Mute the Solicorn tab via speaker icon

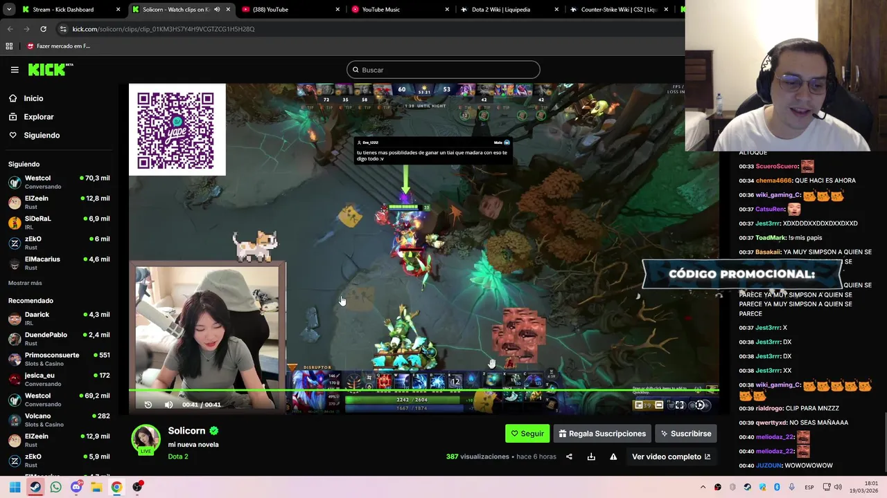pyautogui.click(x=217, y=10)
